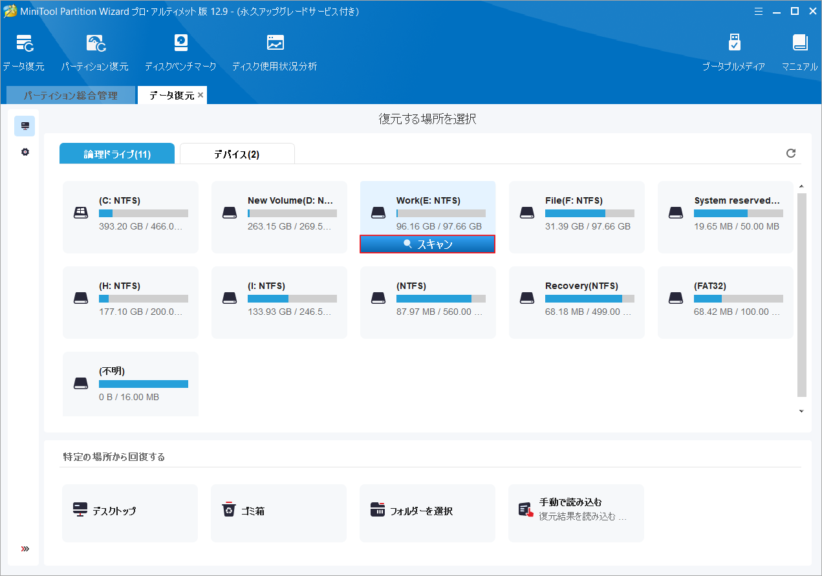This screenshot has height=576, width=822.
Task: Click text "19.65 MB / 50.00 MB"
Action: (737, 226)
